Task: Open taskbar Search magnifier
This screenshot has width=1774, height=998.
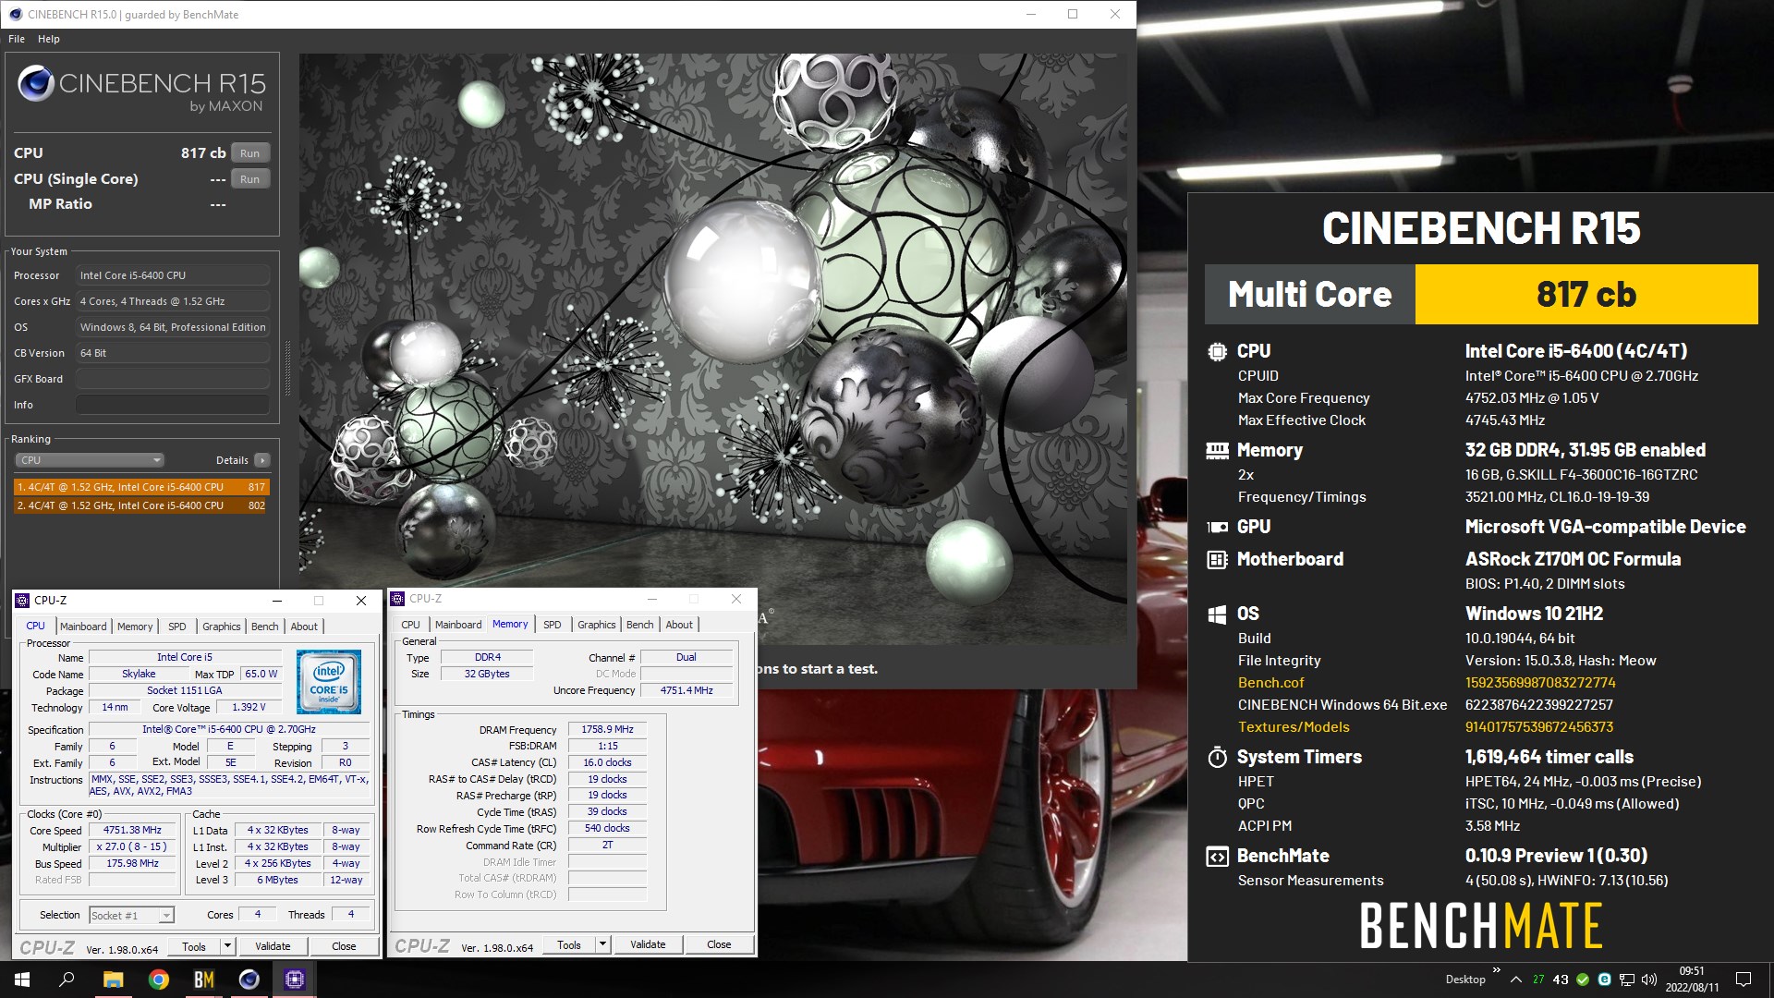Action: coord(67,980)
